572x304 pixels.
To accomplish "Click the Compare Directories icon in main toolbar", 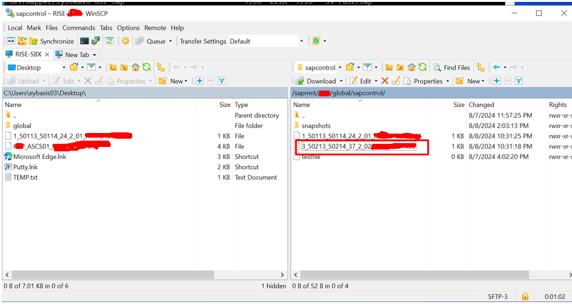I will (x=11, y=41).
